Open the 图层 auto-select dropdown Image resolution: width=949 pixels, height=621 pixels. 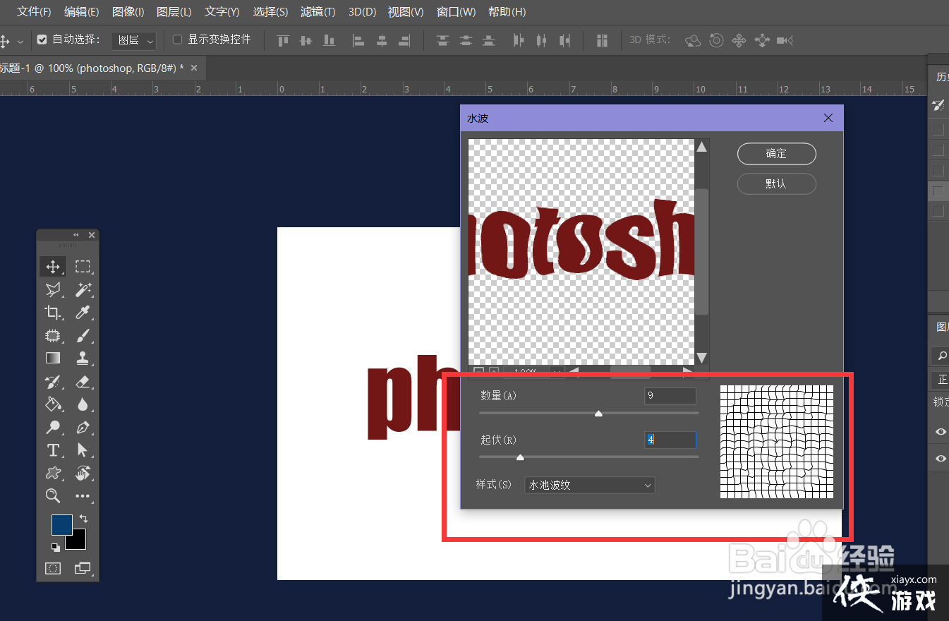click(134, 40)
